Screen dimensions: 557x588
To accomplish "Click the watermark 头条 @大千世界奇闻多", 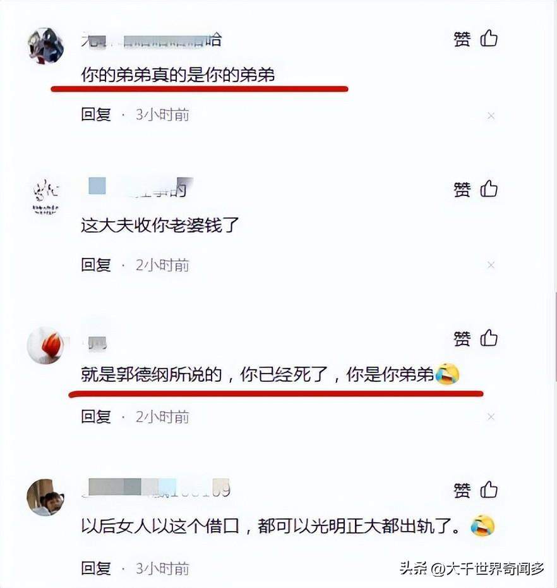I will click(472, 568).
